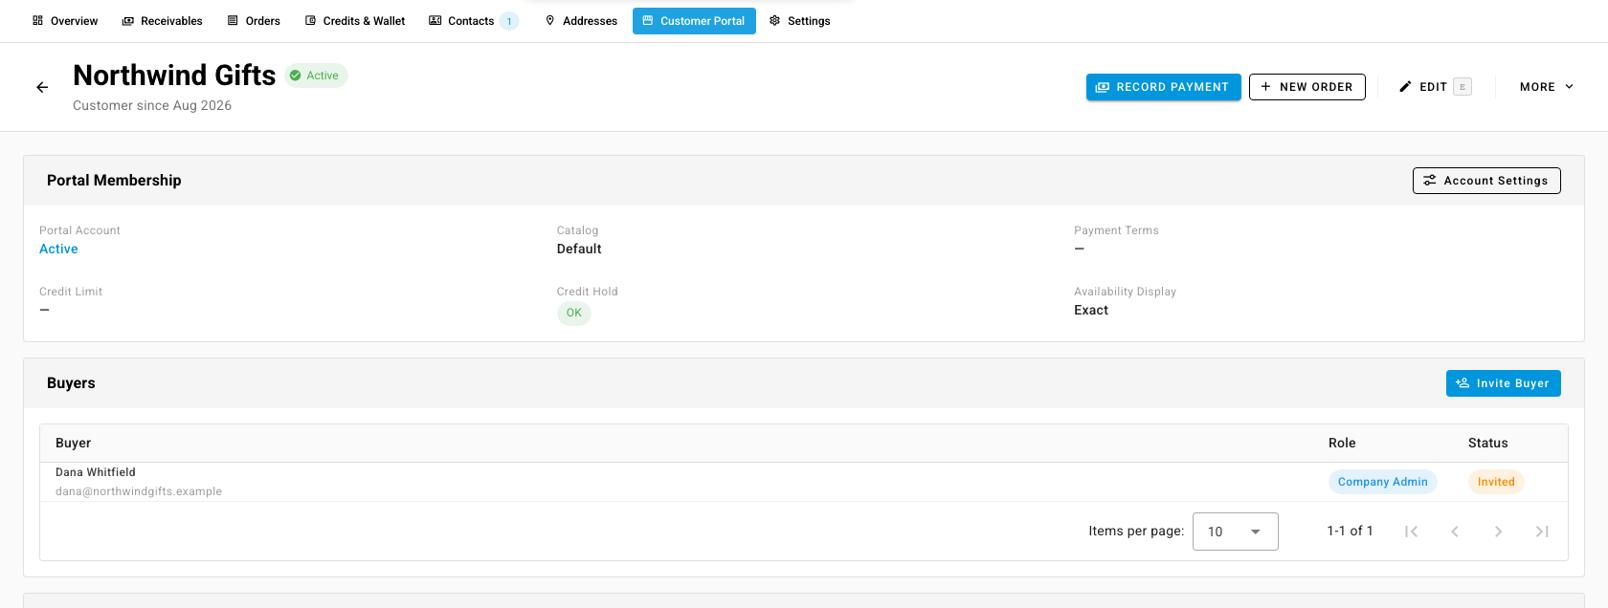
Task: Click the Northwind Gifts heading
Action: [x=174, y=76]
